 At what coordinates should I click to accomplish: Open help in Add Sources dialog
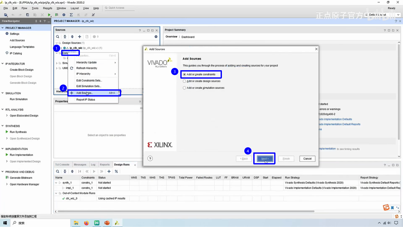coord(150,159)
